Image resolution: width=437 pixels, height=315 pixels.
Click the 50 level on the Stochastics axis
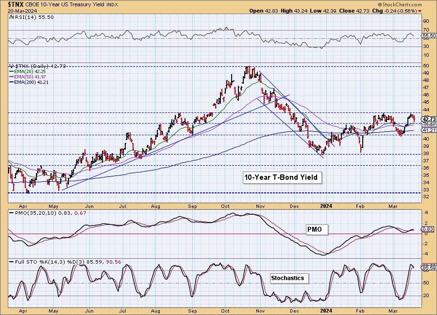pyautogui.click(x=426, y=283)
